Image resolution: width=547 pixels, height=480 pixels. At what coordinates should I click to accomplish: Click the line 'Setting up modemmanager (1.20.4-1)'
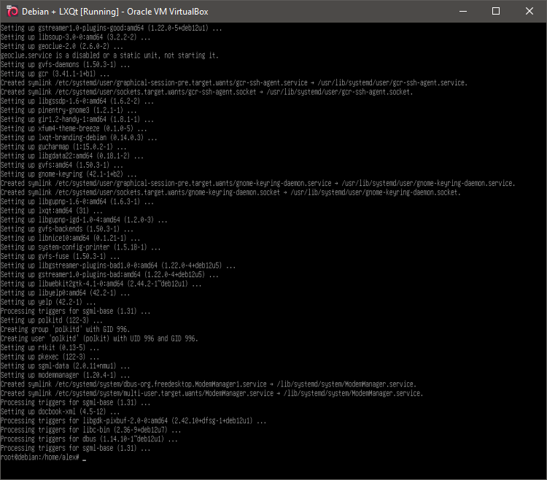click(x=65, y=375)
